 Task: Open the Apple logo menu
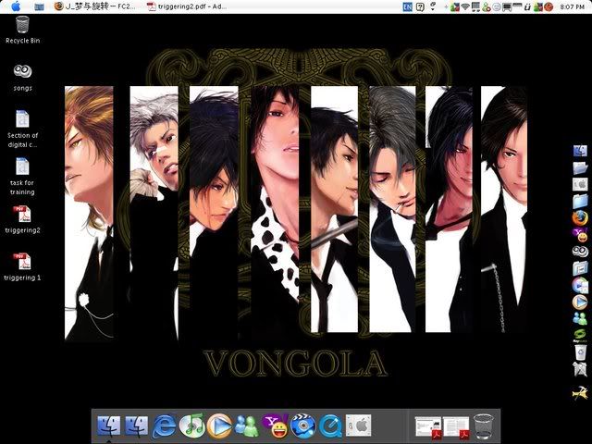pyautogui.click(x=16, y=6)
